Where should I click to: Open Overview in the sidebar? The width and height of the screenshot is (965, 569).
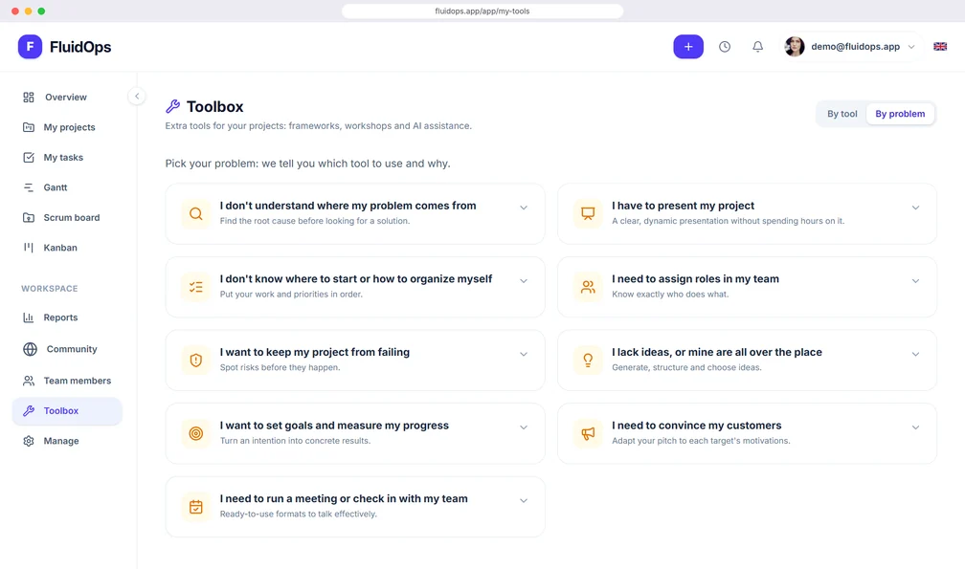[67, 98]
